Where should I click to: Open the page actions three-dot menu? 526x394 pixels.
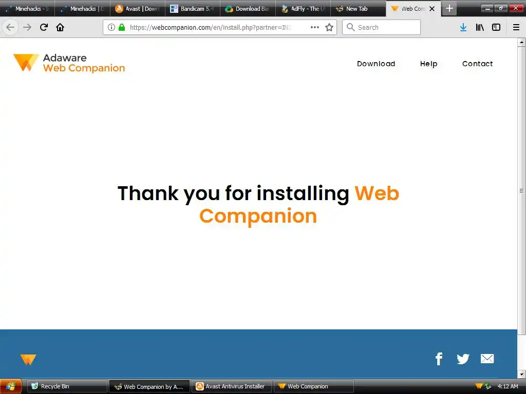(x=315, y=27)
